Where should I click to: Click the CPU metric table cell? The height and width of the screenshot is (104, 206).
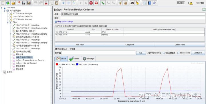click(112, 32)
